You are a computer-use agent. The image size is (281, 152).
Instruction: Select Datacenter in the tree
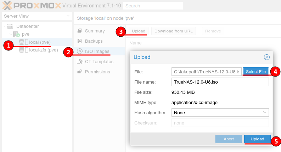coord(27,26)
